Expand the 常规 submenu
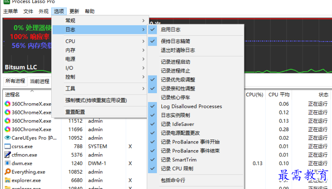332x189 pixels. 99,20
